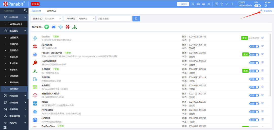274x130 pixels.
Task: Open 系统信息 in the sidebar
Action: (14, 44)
